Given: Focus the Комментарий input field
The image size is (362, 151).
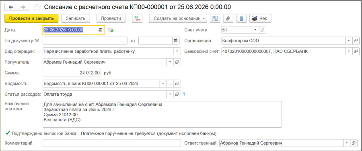Looking at the screenshot, I should coord(112,143).
